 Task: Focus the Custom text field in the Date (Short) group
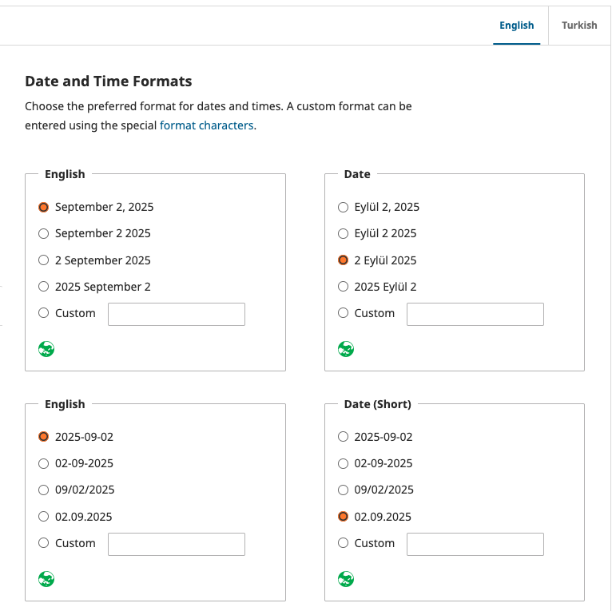click(475, 544)
